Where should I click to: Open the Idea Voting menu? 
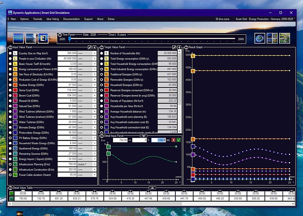tap(53, 19)
